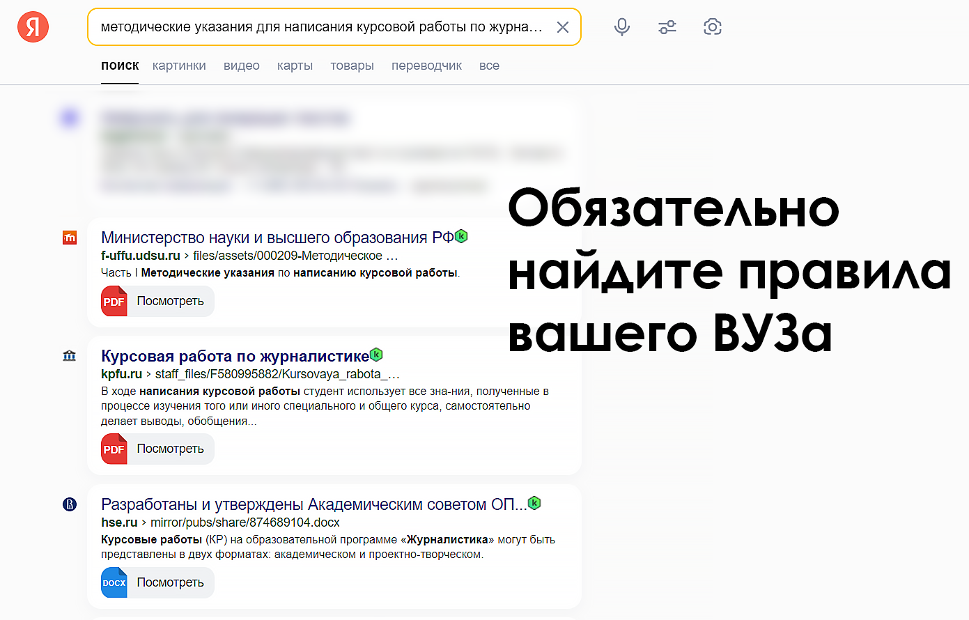Switch to the видео tab
969x620 pixels.
pyautogui.click(x=242, y=65)
